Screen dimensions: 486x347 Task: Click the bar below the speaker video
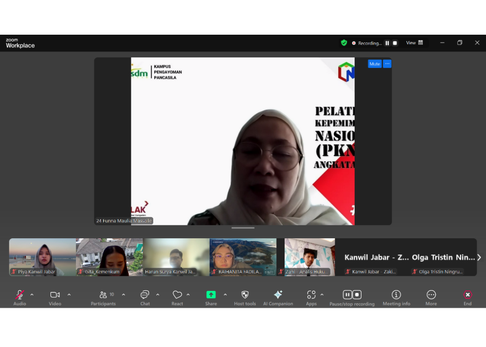click(x=243, y=228)
